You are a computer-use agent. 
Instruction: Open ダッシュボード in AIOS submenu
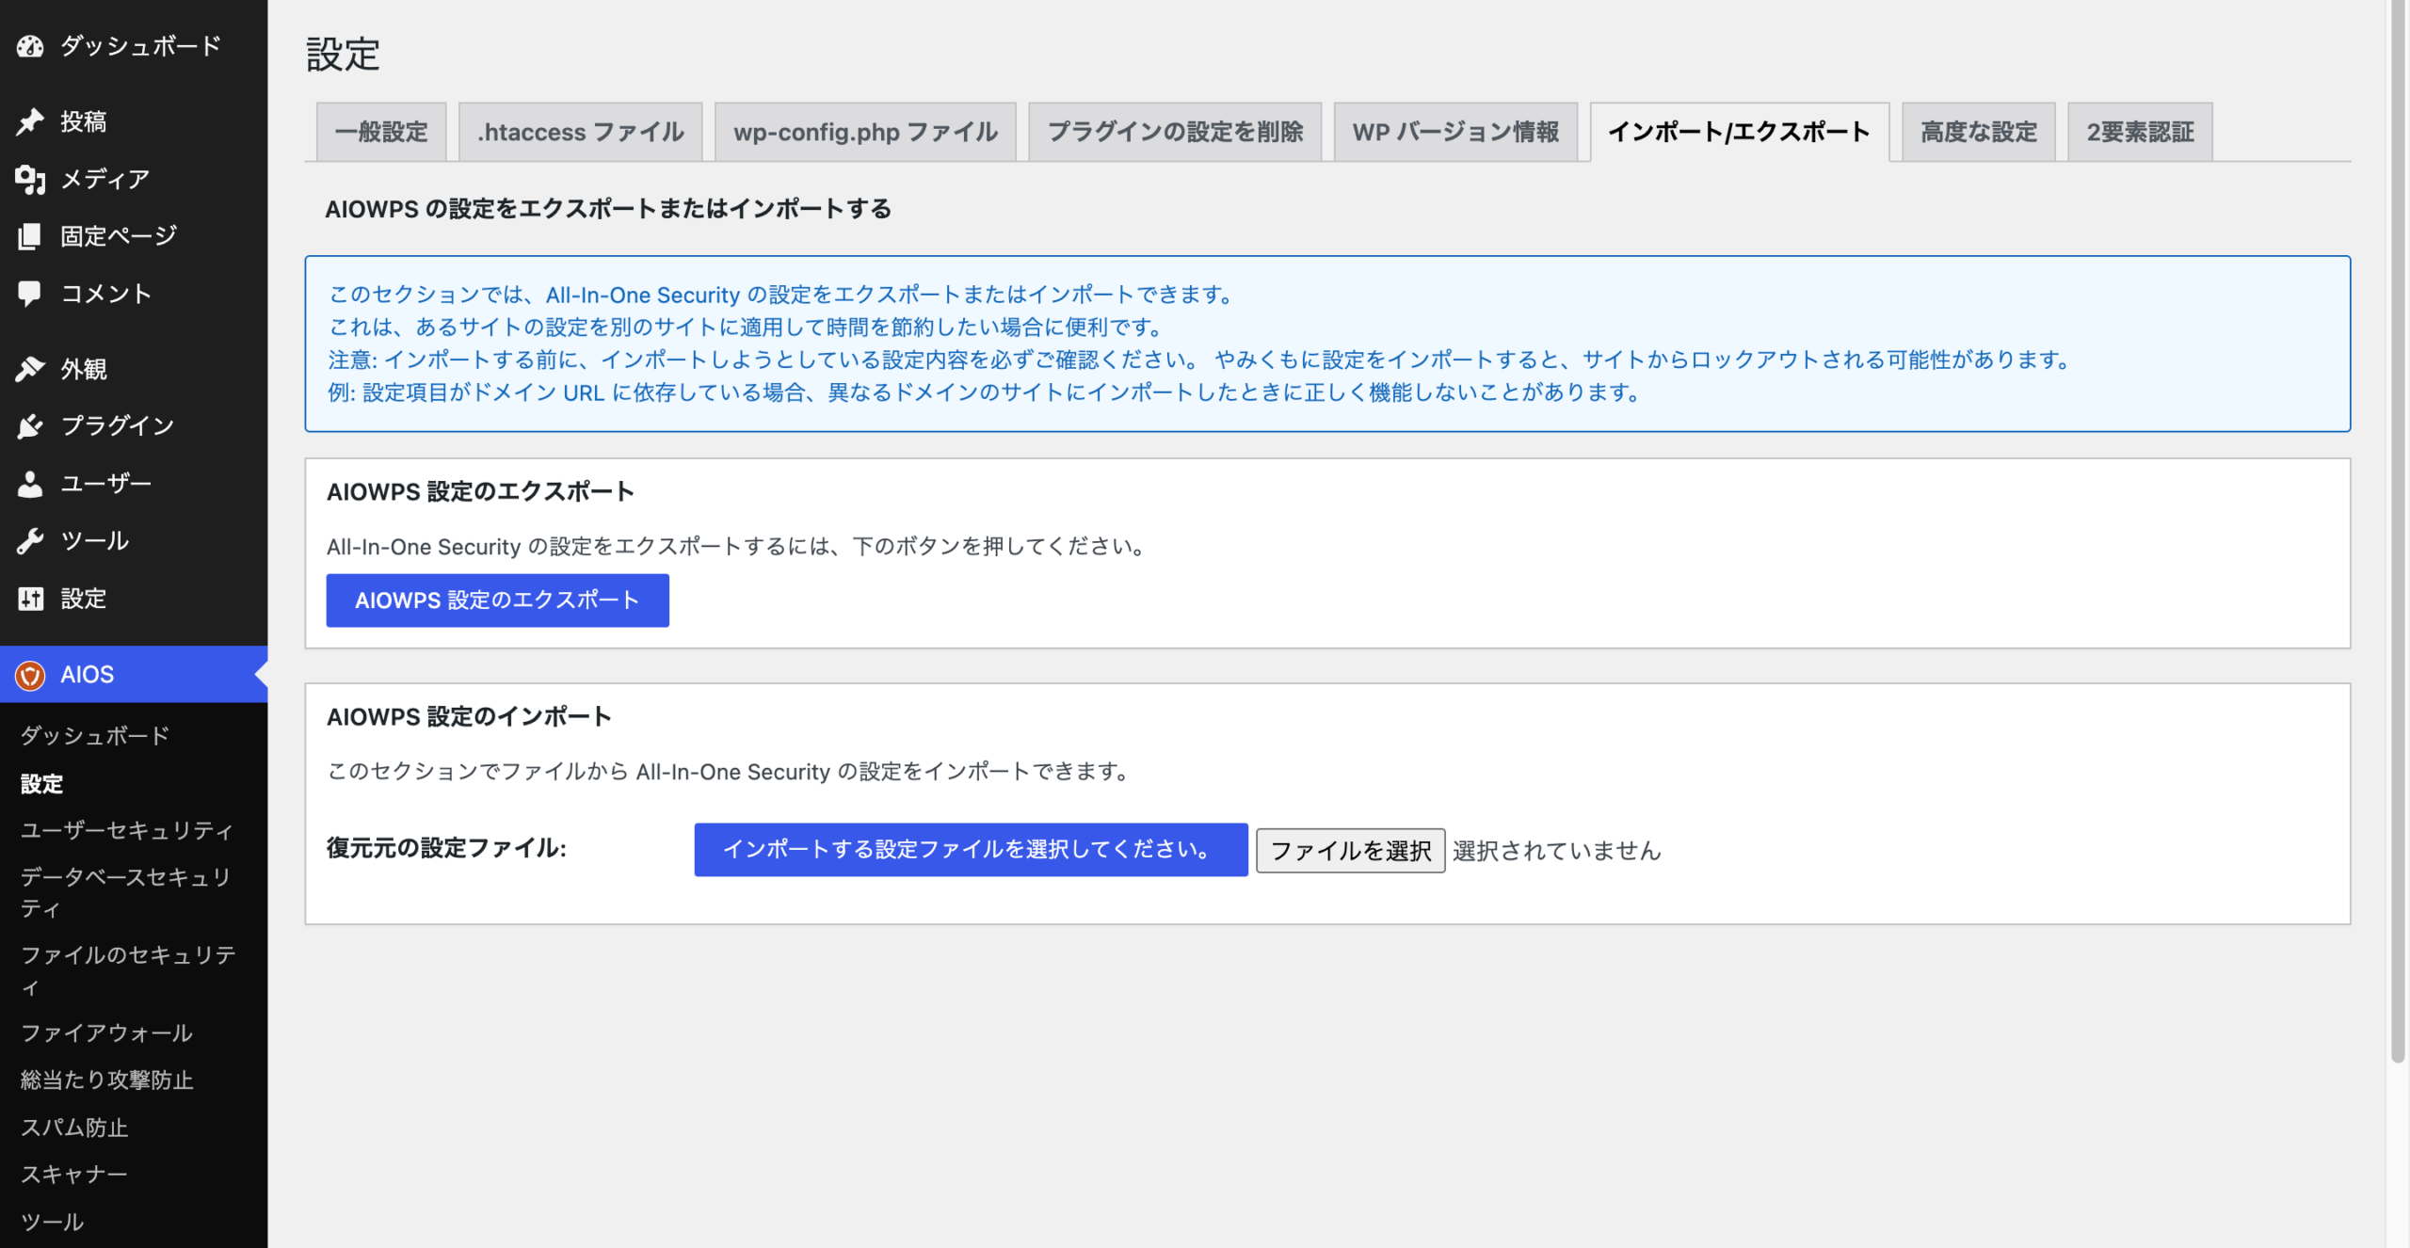(x=95, y=735)
